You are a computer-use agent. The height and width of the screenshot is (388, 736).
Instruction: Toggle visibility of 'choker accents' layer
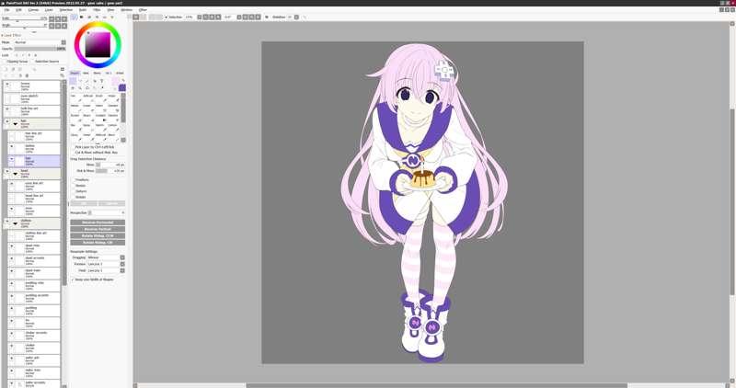point(12,333)
